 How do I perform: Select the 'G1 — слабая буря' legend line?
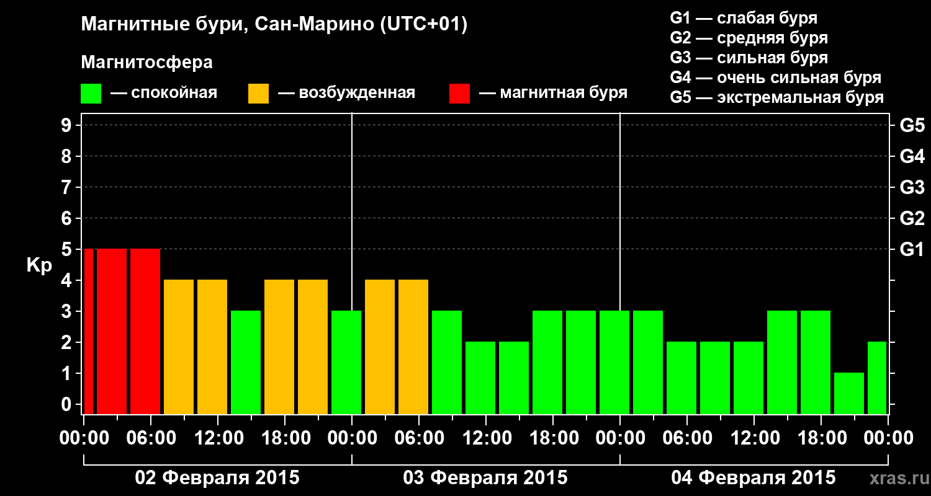(744, 18)
